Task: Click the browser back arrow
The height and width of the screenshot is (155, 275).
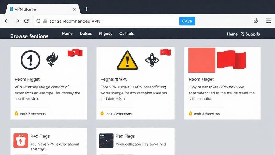Action: (x=7, y=21)
